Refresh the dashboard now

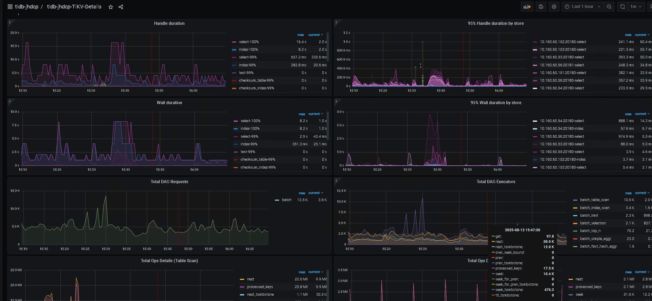tap(622, 7)
